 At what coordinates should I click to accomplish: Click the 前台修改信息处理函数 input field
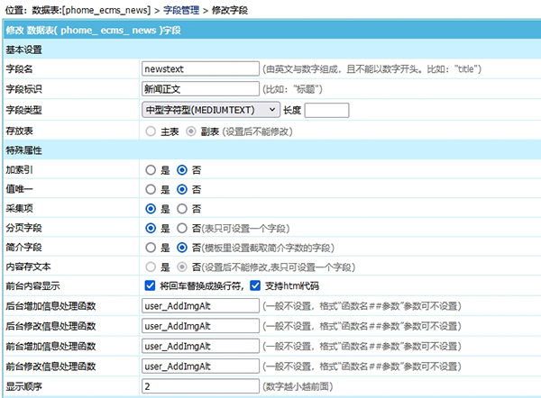click(x=200, y=366)
